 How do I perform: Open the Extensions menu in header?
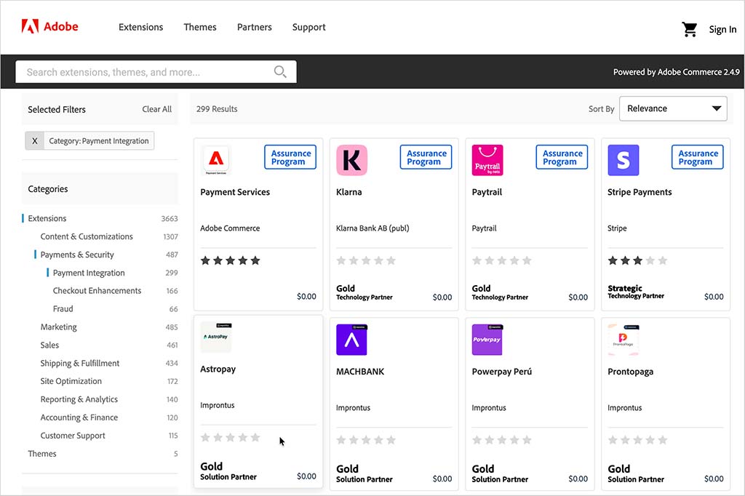click(140, 27)
